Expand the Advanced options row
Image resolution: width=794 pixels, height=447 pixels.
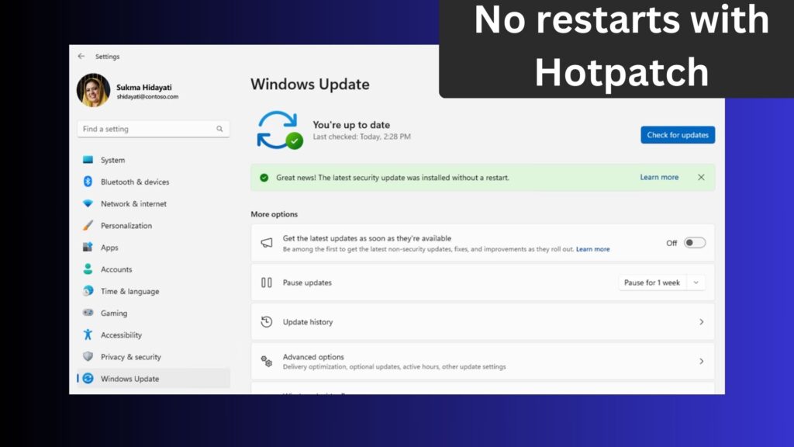click(x=700, y=360)
